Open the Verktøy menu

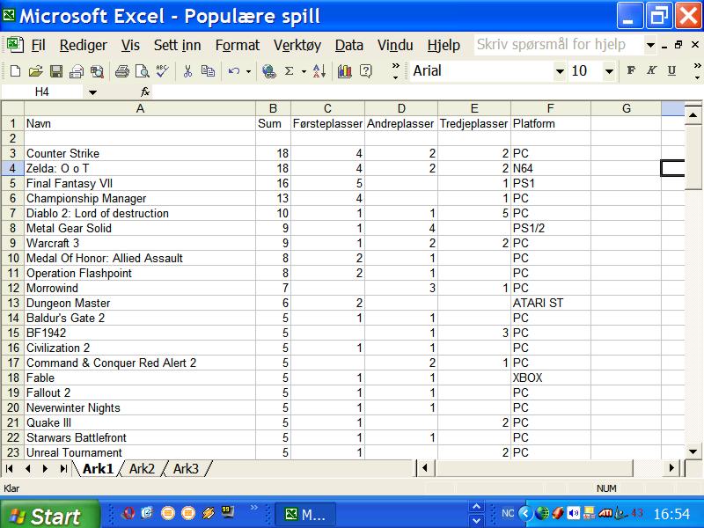coord(297,45)
